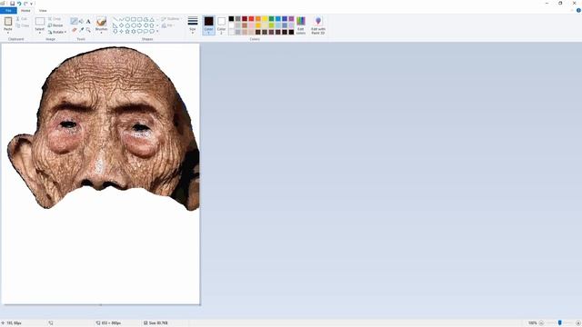Viewport: 582px width, 327px height.
Task: Choose the Oval shape
Action: 127,19
